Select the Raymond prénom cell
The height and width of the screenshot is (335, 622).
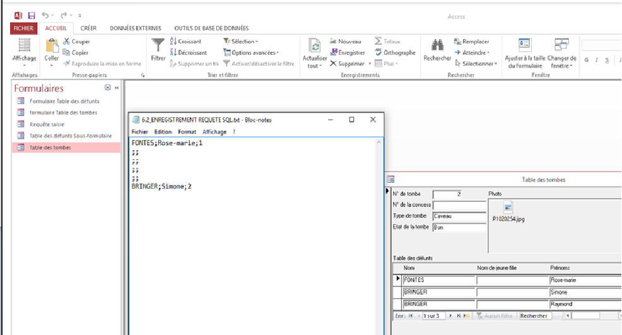[585, 304]
